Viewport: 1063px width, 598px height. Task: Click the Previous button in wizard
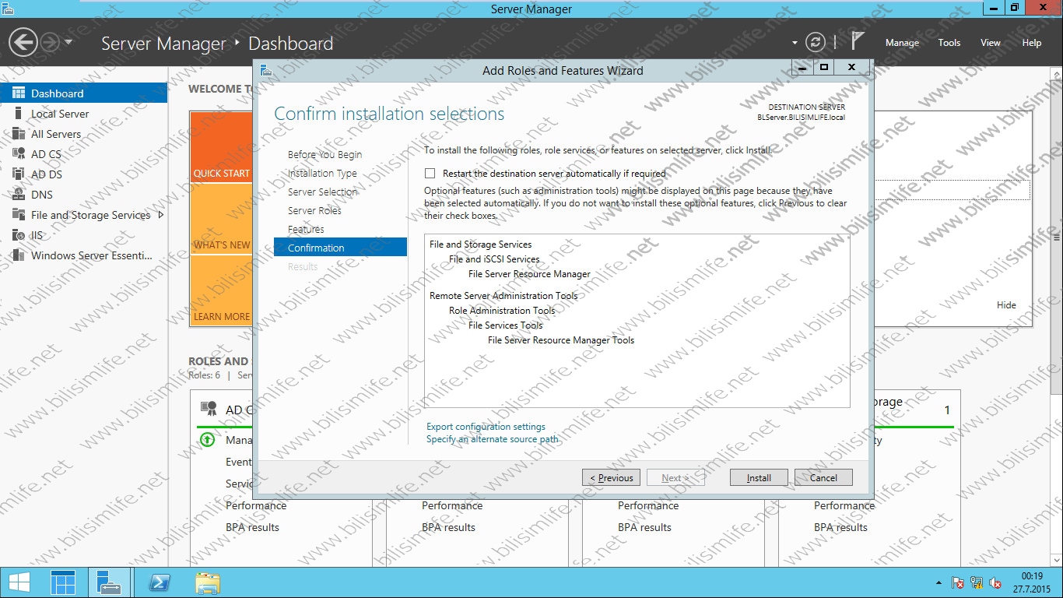(611, 477)
